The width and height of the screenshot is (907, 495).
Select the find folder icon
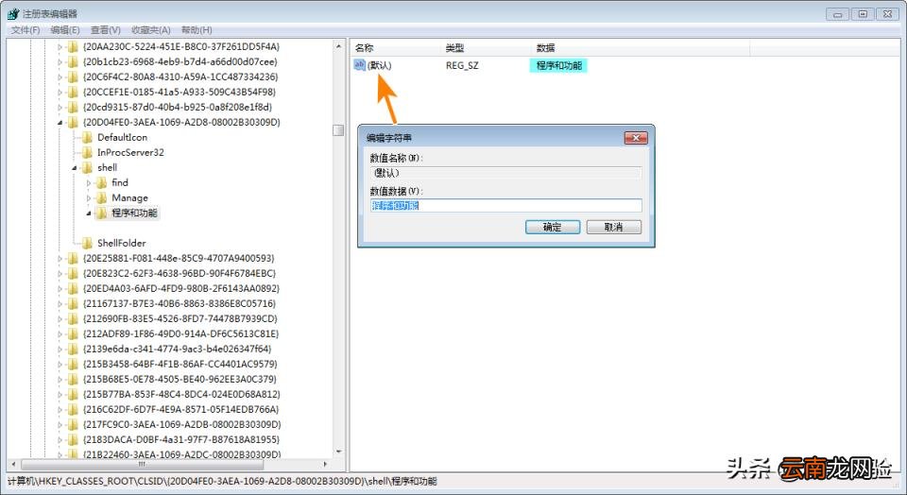[x=102, y=182]
